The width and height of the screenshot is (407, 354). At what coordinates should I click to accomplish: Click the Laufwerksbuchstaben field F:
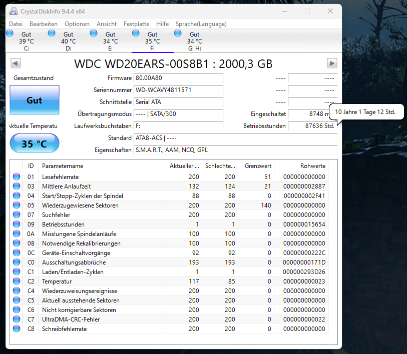[x=179, y=126]
